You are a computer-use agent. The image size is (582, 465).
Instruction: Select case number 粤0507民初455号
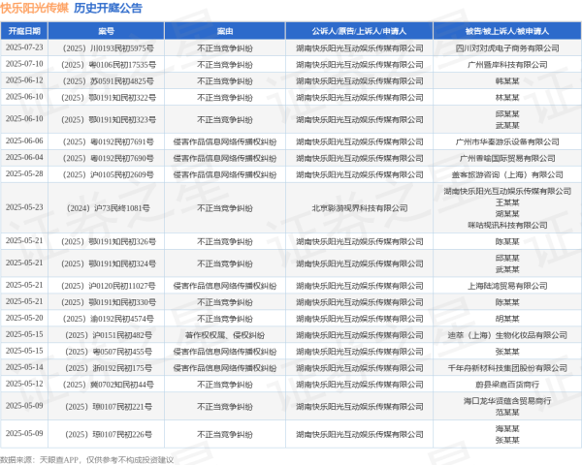tap(109, 352)
